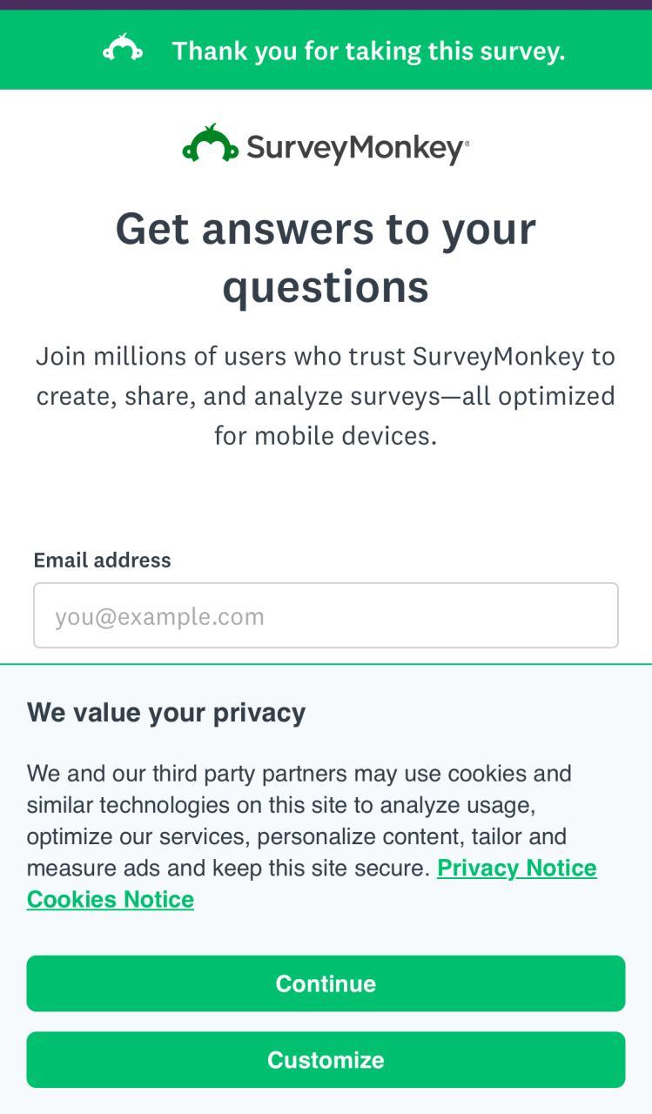The width and height of the screenshot is (652, 1114).
Task: Click the SurveyMonkey wordmark beside the logo
Action: 354,148
